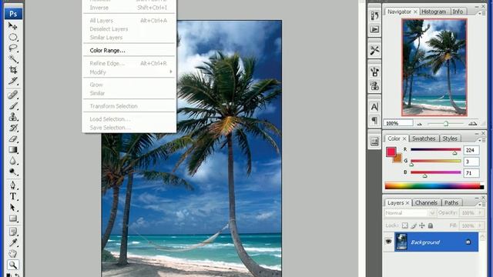The height and width of the screenshot is (277, 493).
Task: Switch to the Swatches tab
Action: pyautogui.click(x=424, y=138)
